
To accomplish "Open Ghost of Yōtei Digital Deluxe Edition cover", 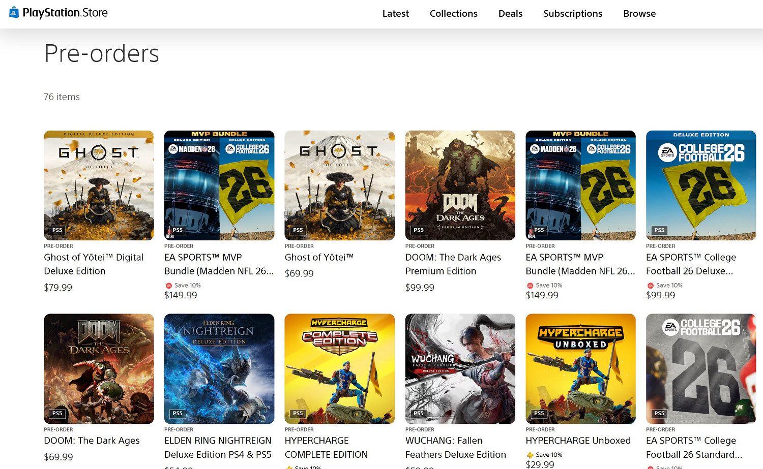I will 99,185.
